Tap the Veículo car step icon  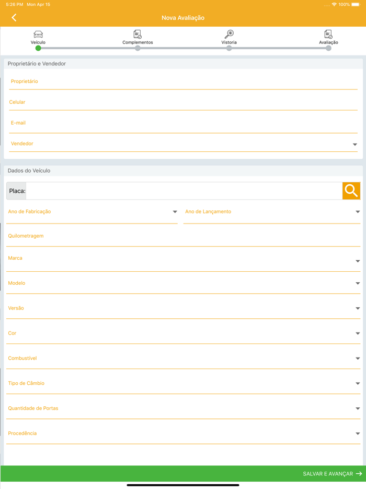(x=38, y=35)
